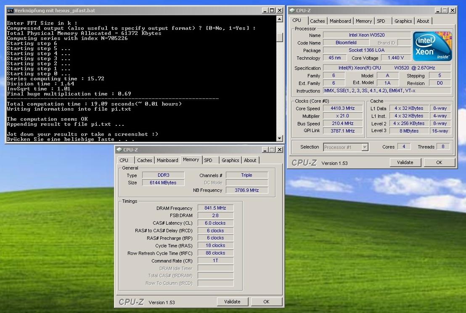
Task: Click the CAS# Latency 6.0 clocks value
Action: pyautogui.click(x=215, y=223)
